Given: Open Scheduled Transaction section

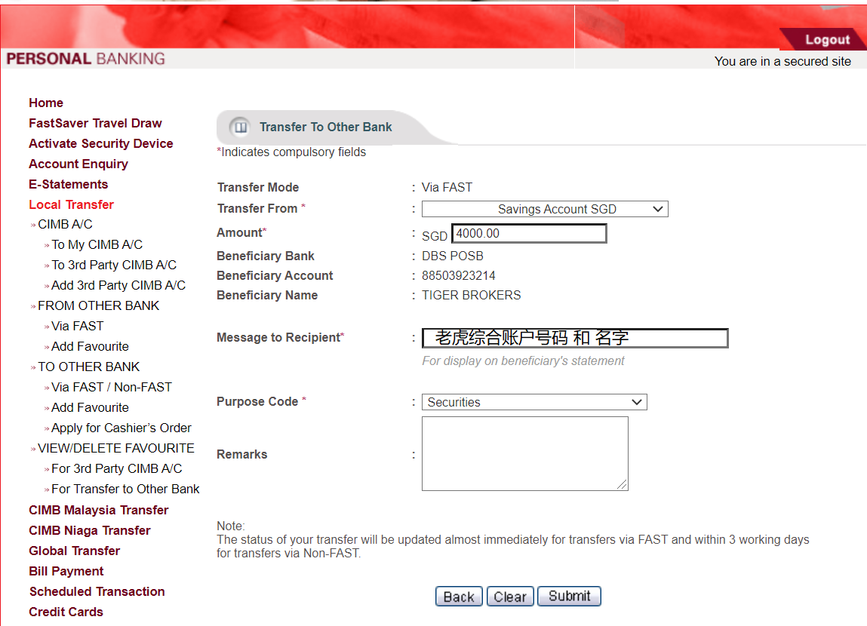Looking at the screenshot, I should pos(97,592).
